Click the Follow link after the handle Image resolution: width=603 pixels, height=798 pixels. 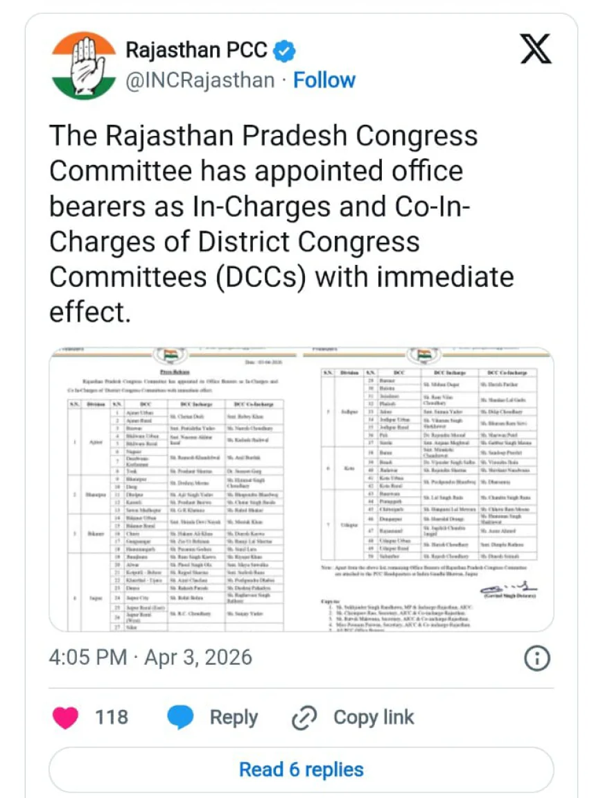tap(324, 80)
